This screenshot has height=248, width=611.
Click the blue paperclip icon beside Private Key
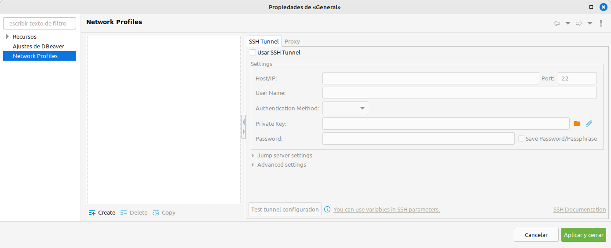pos(589,124)
